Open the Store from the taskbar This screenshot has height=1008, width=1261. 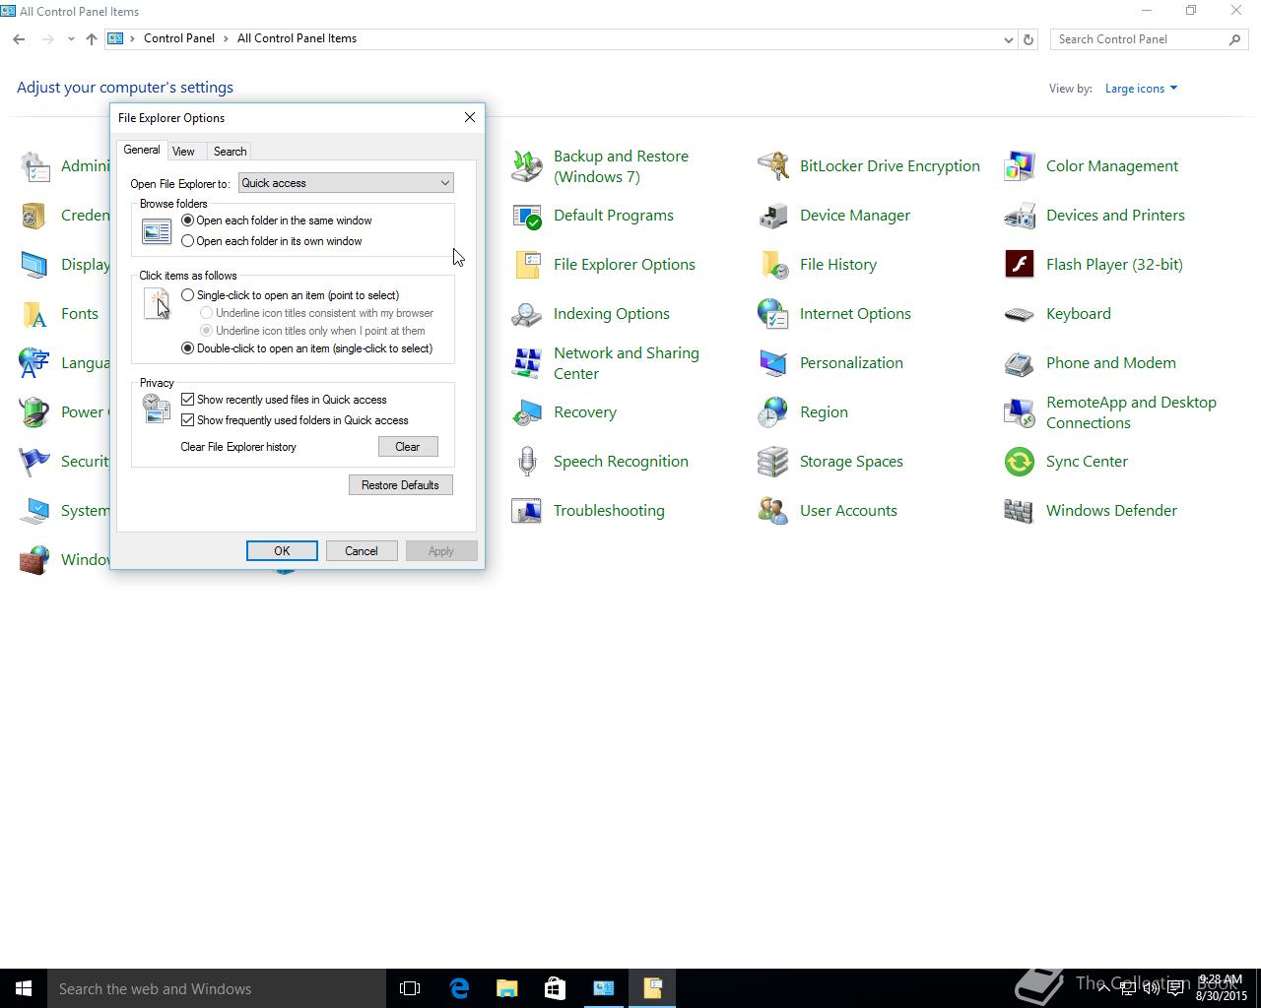click(x=555, y=988)
